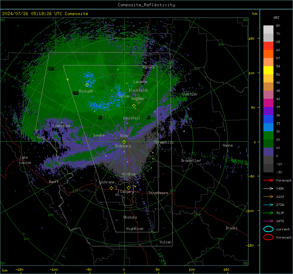
Task: Click the Airdrie city label
Action: (128, 174)
